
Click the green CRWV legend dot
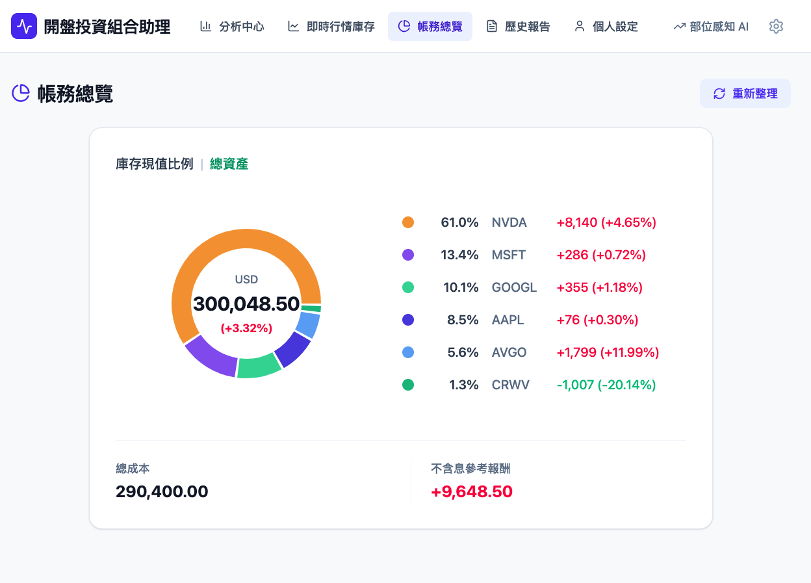[x=408, y=385]
